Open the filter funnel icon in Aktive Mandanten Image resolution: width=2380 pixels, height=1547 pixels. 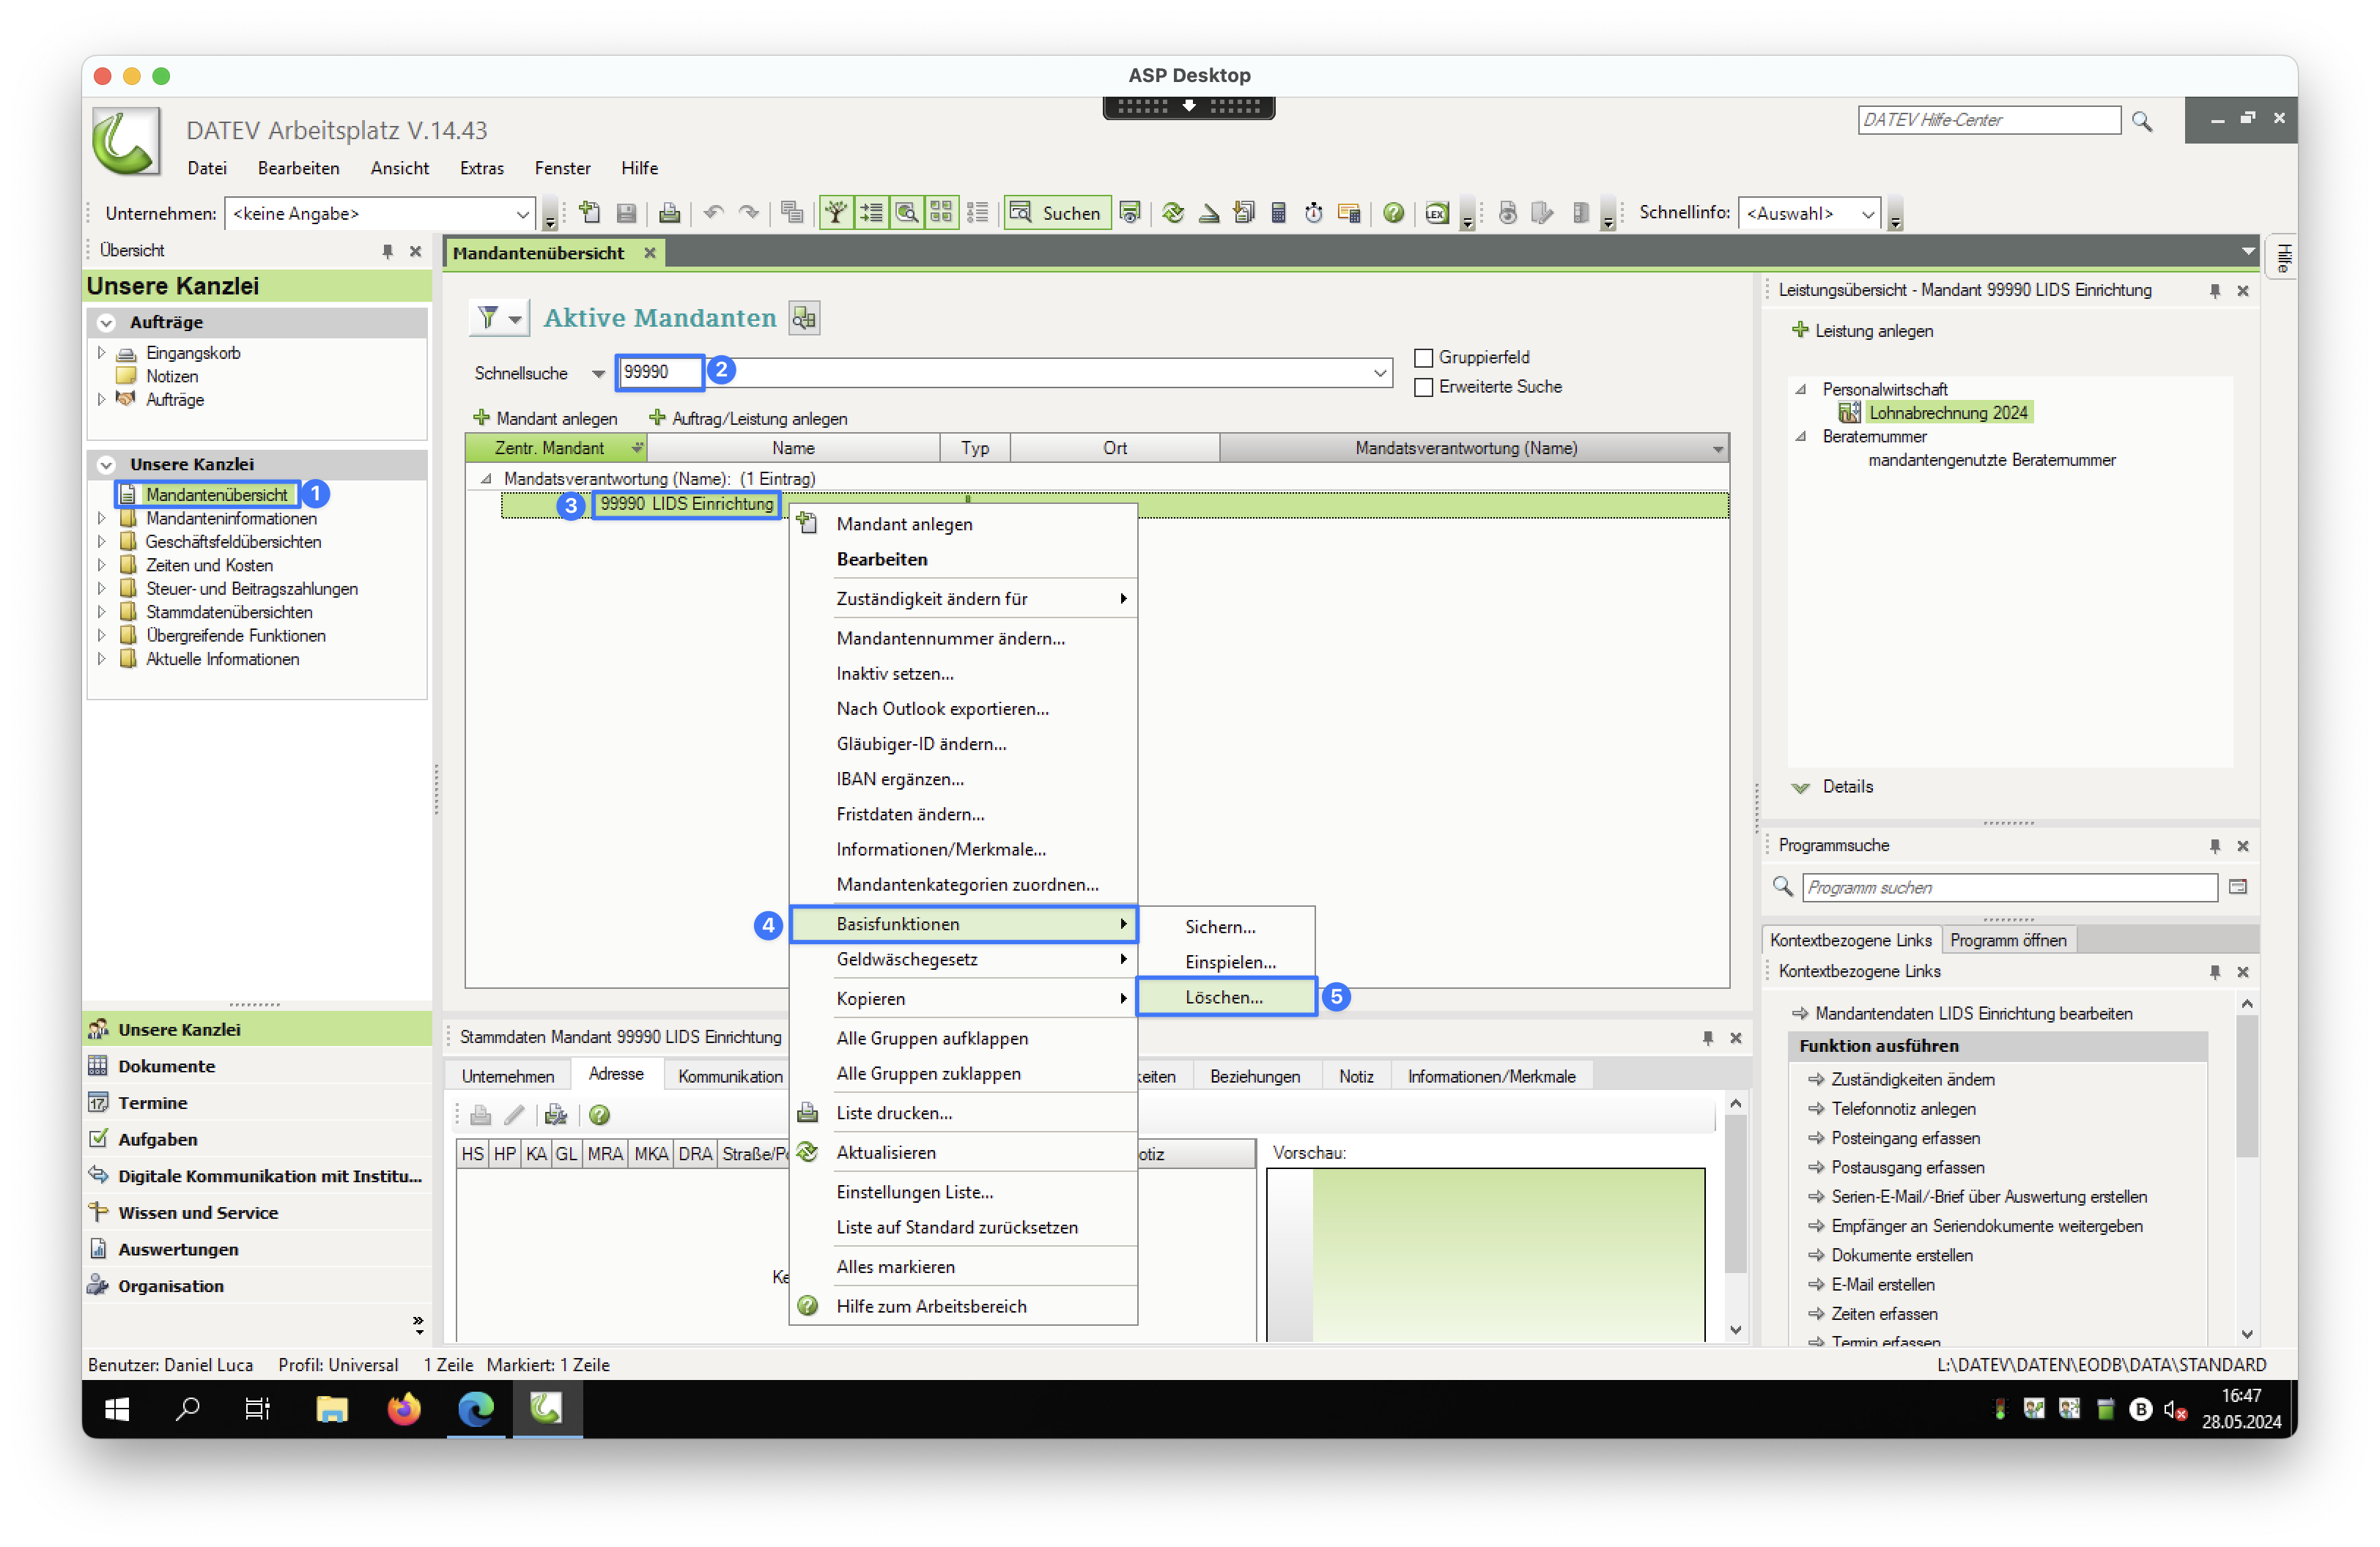488,318
